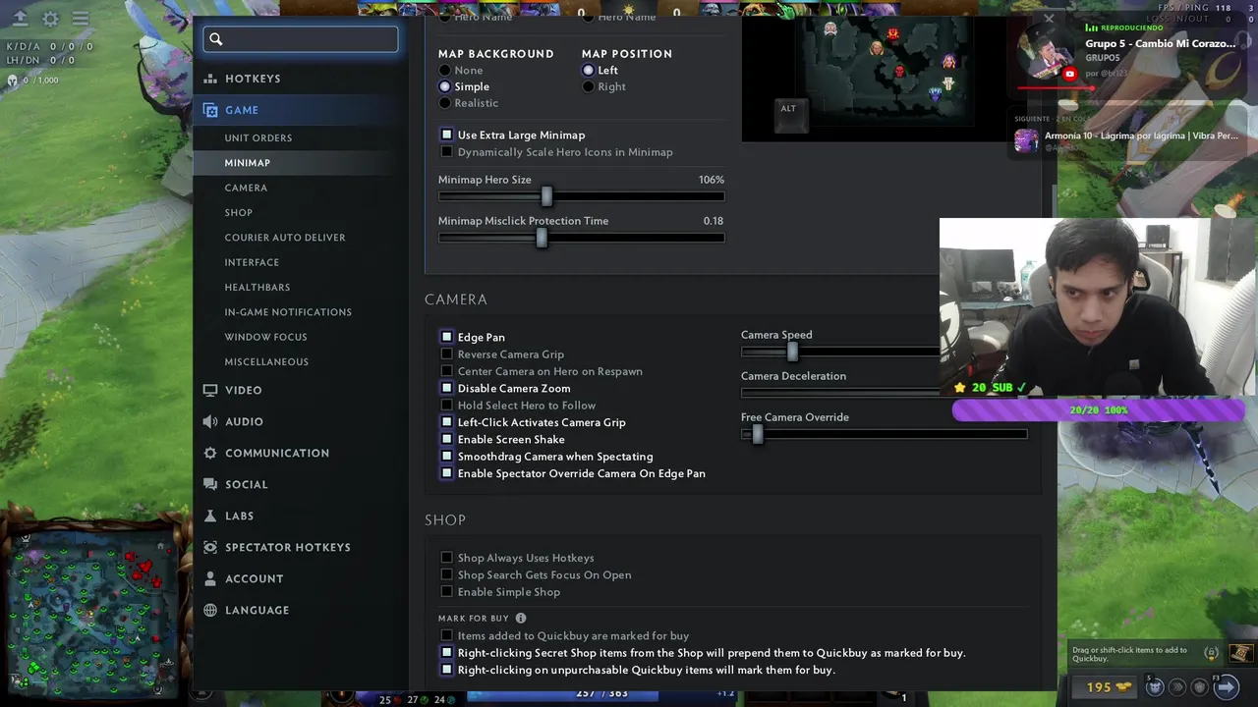Screen dimensions: 1258x707
Task: Toggle Smoothdrag Camera when Spectating
Action: (x=447, y=456)
